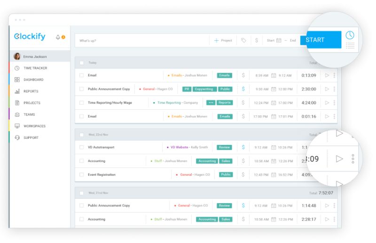Open the Workspaces page
Viewport: 376px width, 243px height.
[x=34, y=126]
